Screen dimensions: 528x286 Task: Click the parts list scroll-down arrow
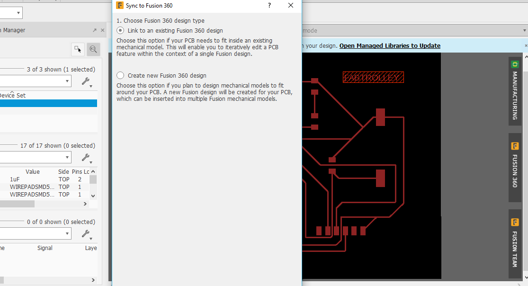[x=93, y=196]
